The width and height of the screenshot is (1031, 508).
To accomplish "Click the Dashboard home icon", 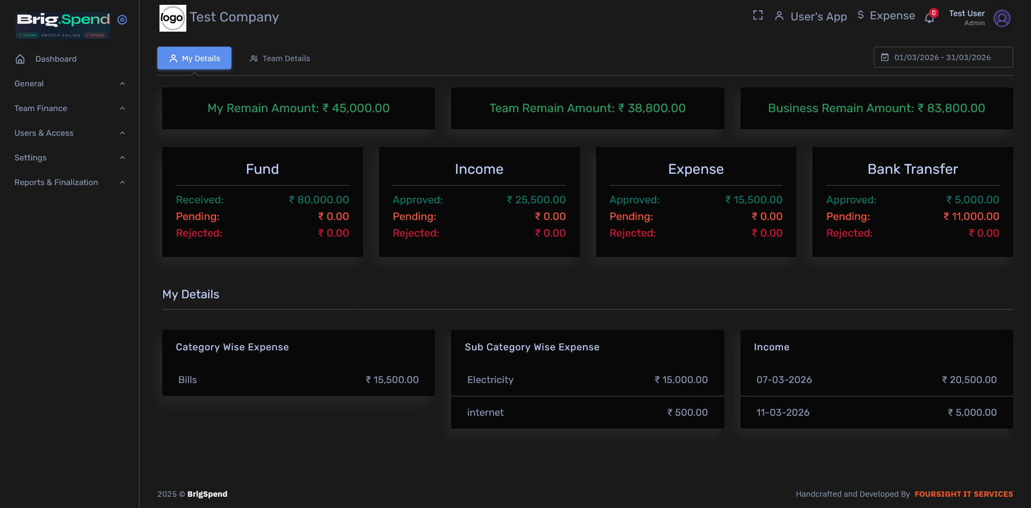I will (20, 59).
